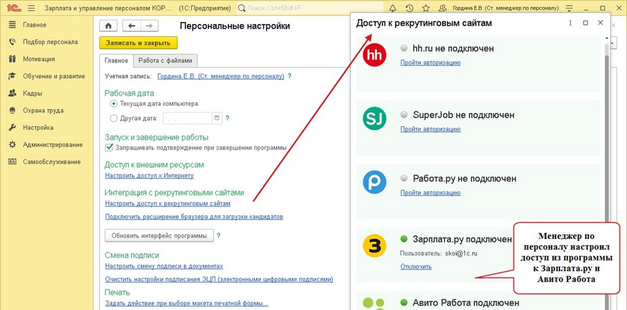
Task: Click the Обучение и развитие sidebar icon
Action: [12, 76]
